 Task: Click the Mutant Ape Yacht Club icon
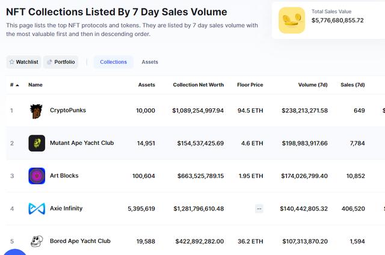pyautogui.click(x=37, y=143)
